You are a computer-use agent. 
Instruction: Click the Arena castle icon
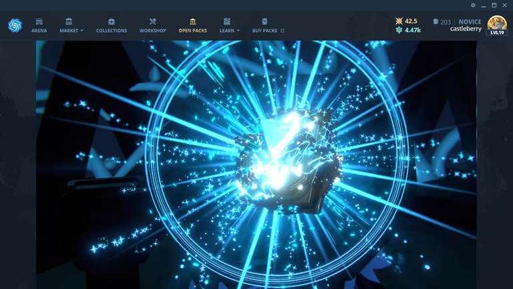click(x=39, y=21)
